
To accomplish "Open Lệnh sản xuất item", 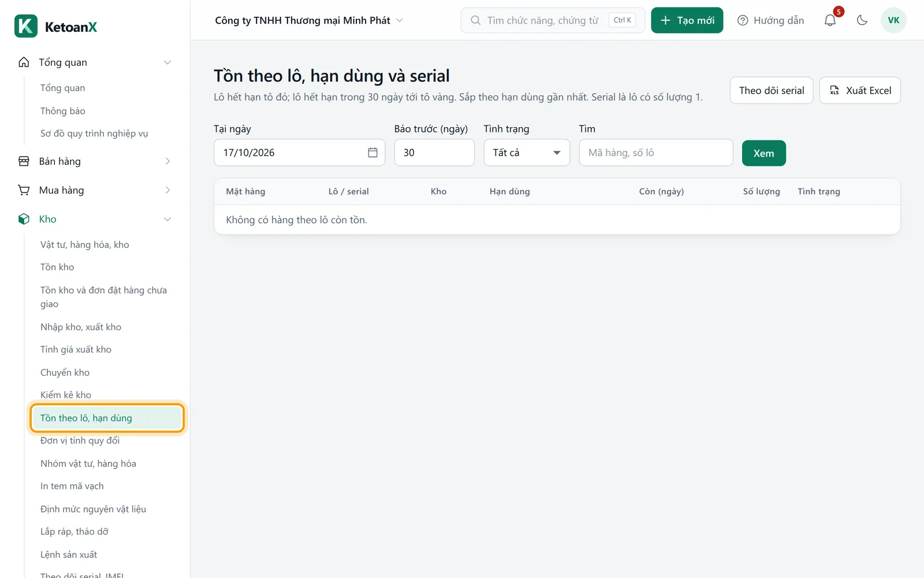I will pos(69,555).
